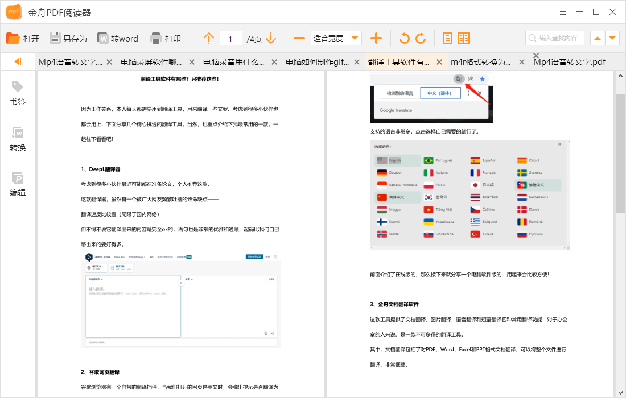
Task: Zoom in with the plus icon
Action: 376,38
